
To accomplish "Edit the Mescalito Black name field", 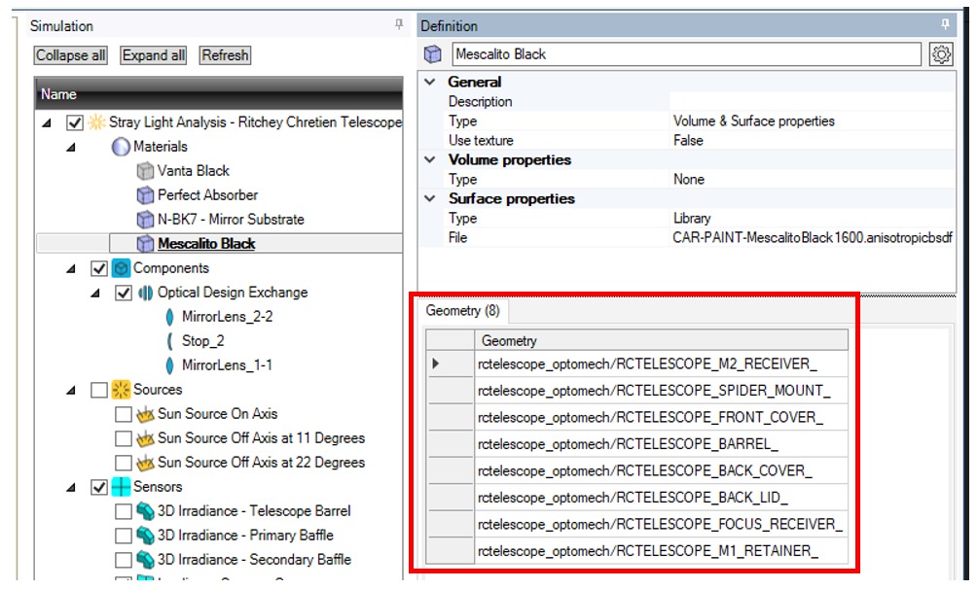I will click(x=686, y=54).
